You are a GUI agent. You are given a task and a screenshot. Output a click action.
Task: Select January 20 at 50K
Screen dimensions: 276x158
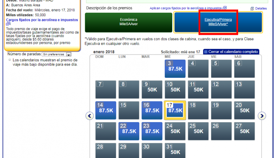click(x=244, y=110)
